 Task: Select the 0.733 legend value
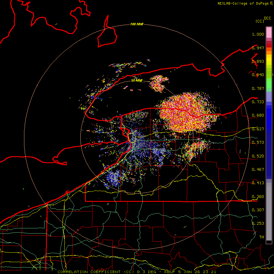258,102
